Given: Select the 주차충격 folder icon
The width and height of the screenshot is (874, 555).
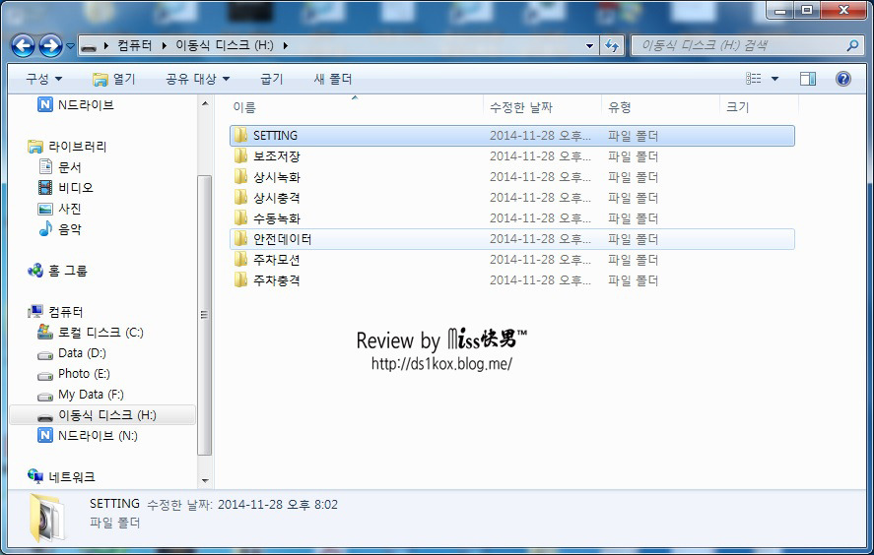Looking at the screenshot, I should (240, 280).
